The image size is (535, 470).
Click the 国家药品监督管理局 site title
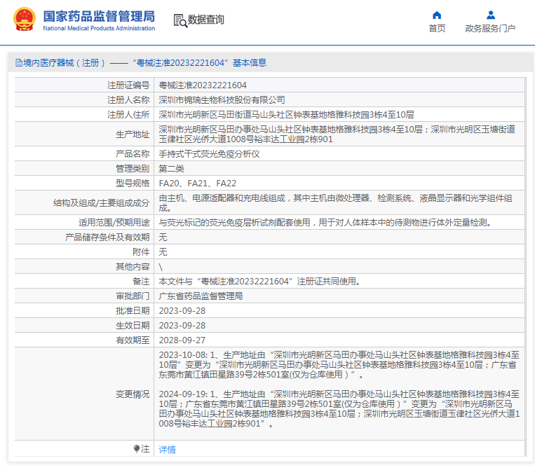99,17
